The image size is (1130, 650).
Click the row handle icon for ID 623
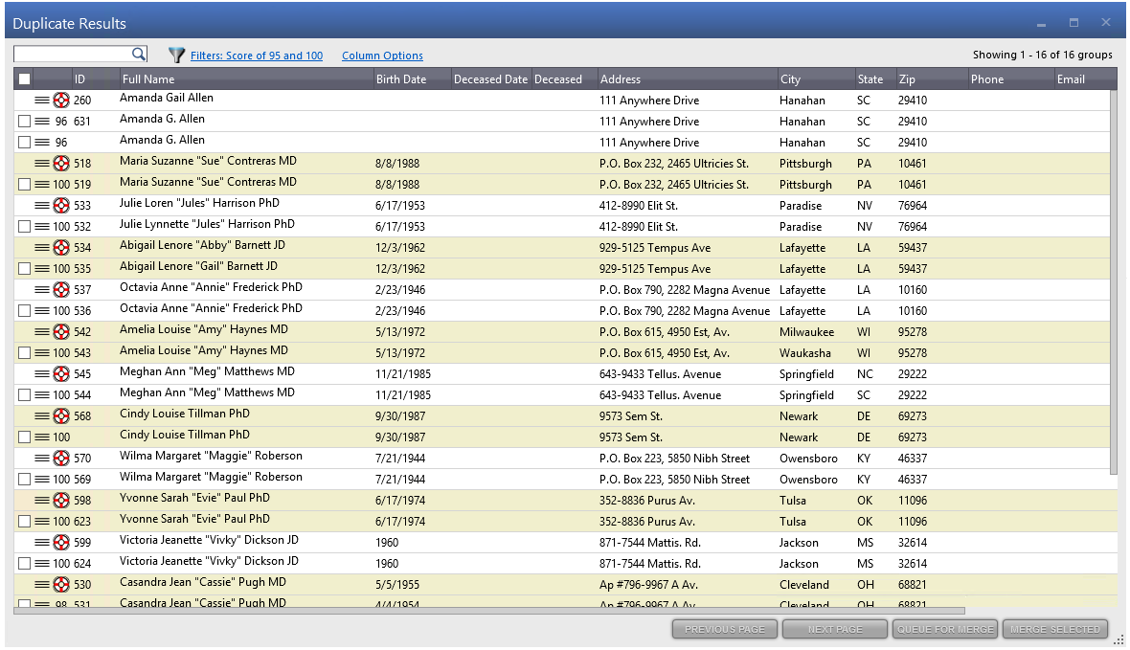42,521
